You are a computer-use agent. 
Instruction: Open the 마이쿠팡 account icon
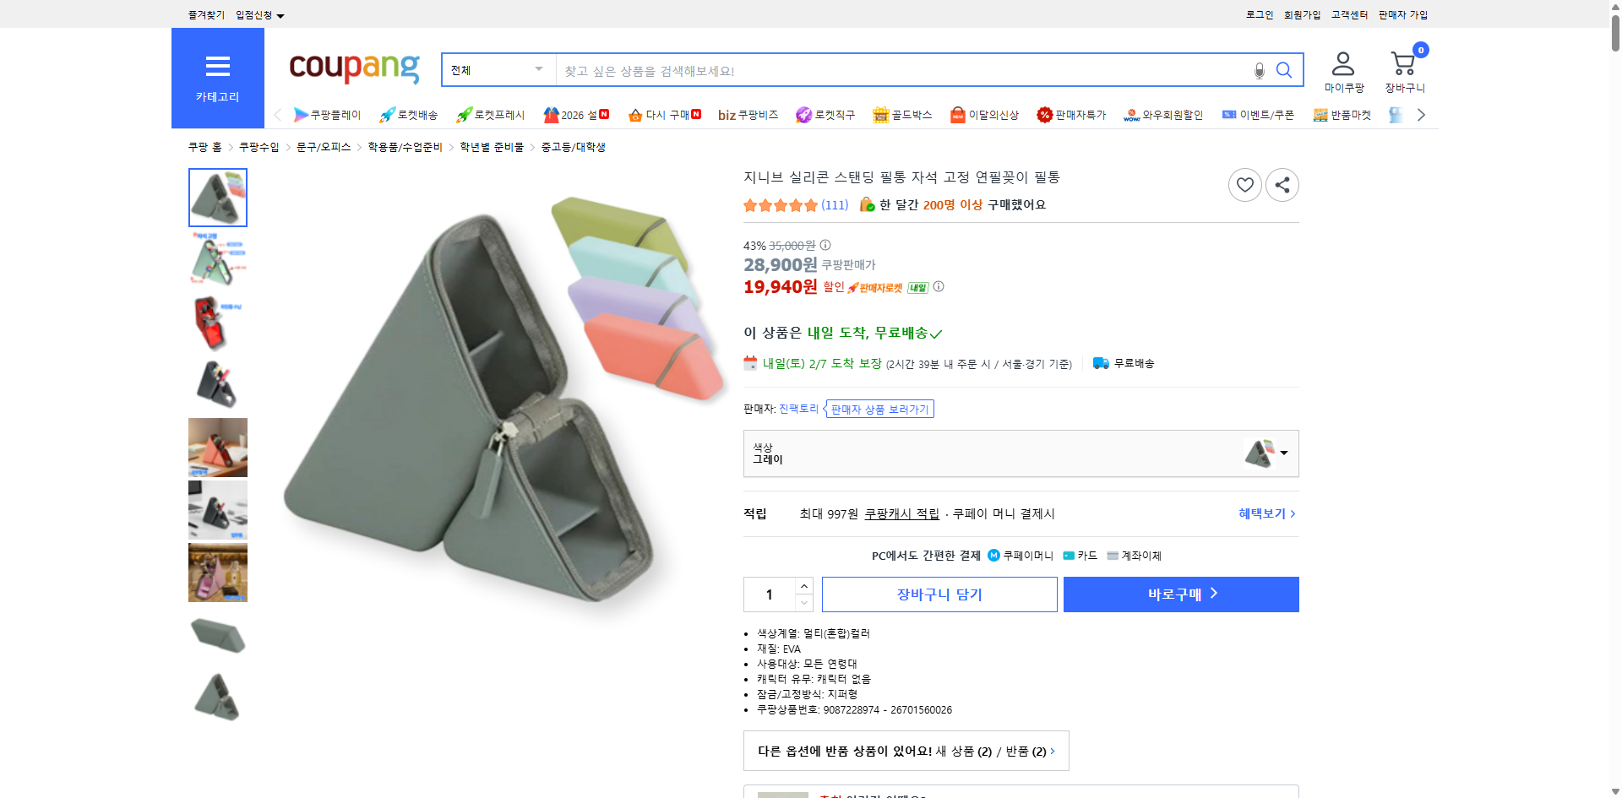point(1342,63)
